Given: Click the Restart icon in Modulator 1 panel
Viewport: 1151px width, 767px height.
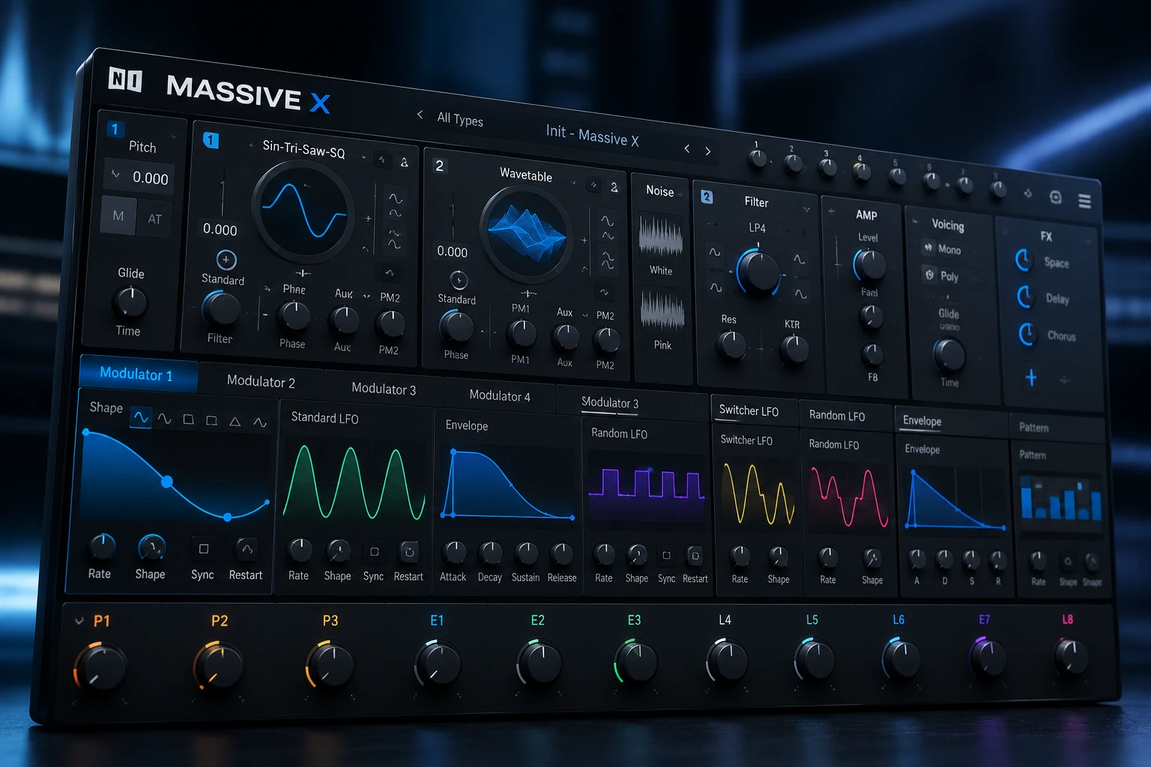Looking at the screenshot, I should click(x=246, y=549).
